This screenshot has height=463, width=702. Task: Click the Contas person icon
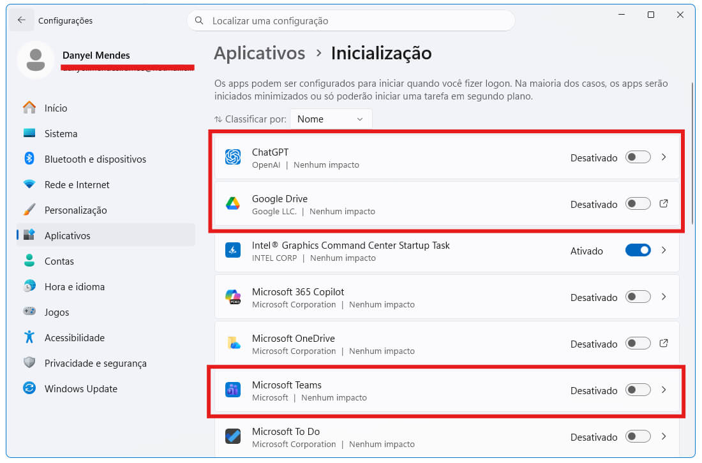click(x=29, y=260)
